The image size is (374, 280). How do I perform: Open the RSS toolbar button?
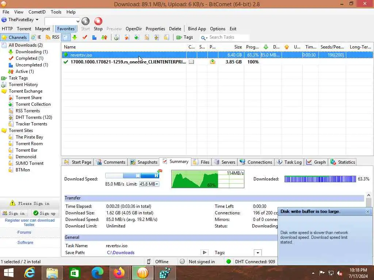pyautogui.click(x=52, y=38)
